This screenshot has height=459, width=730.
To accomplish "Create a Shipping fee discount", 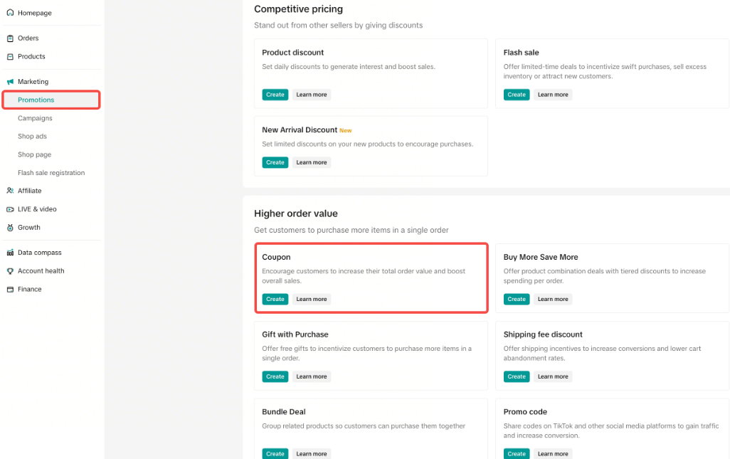I will [x=517, y=377].
